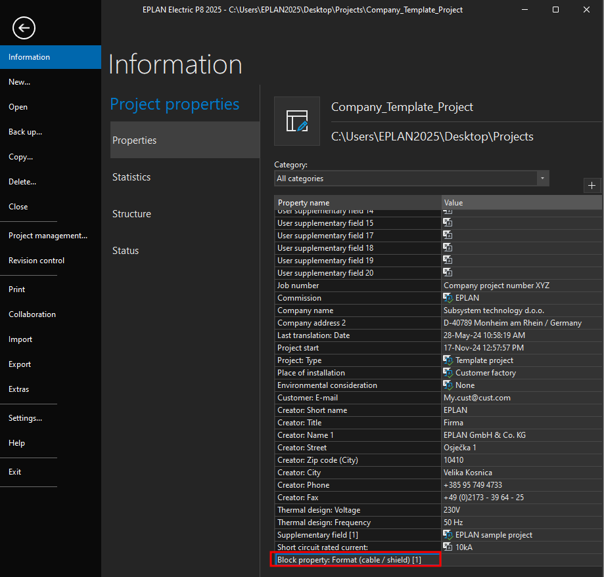Viewport: 604px width, 577px height.
Task: Open Settings from the left menu
Action: pos(25,418)
